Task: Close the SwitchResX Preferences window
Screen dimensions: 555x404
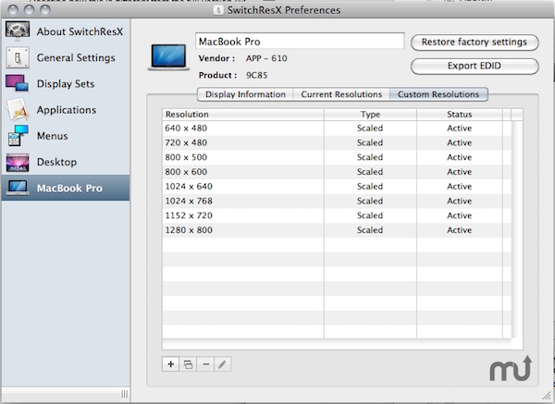Action: [x=13, y=10]
